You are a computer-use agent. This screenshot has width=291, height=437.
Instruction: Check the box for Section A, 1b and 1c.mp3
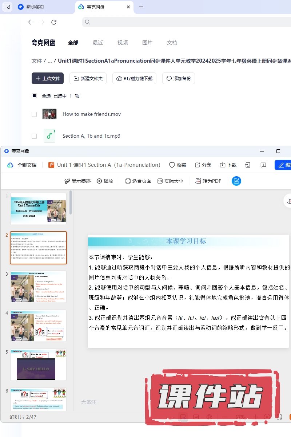[x=34, y=136]
